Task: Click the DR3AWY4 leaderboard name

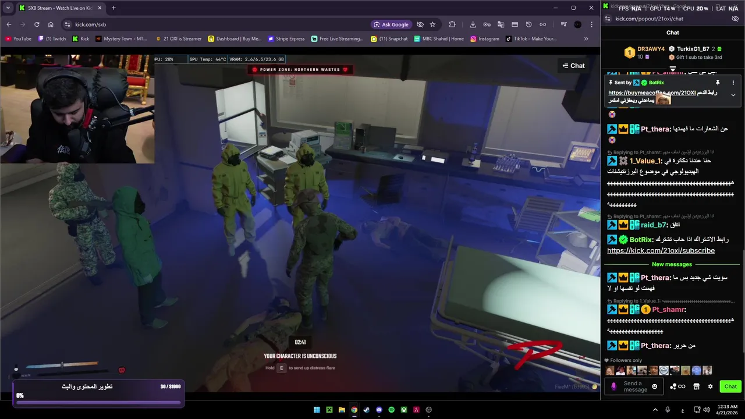Action: 651,49
